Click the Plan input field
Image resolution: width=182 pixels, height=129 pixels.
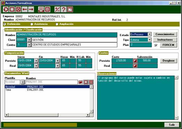point(141,45)
